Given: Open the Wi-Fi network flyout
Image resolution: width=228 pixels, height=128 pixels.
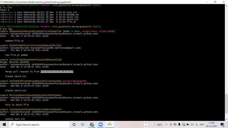Looking at the screenshot, I should tap(196, 124).
